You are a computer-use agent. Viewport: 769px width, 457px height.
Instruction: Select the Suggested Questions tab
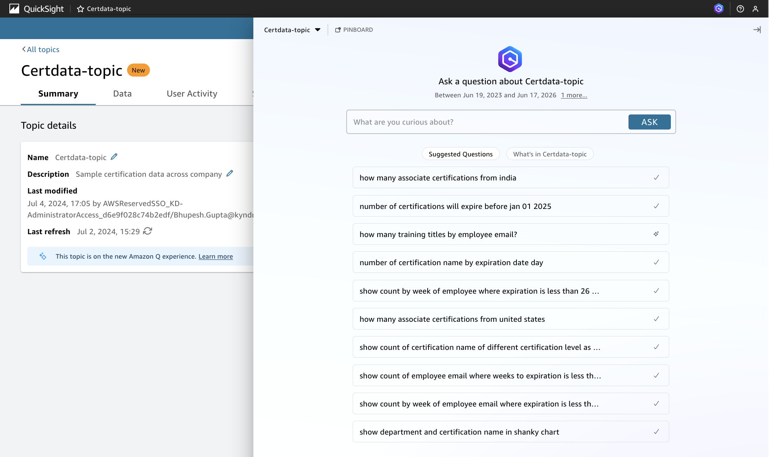(461, 154)
